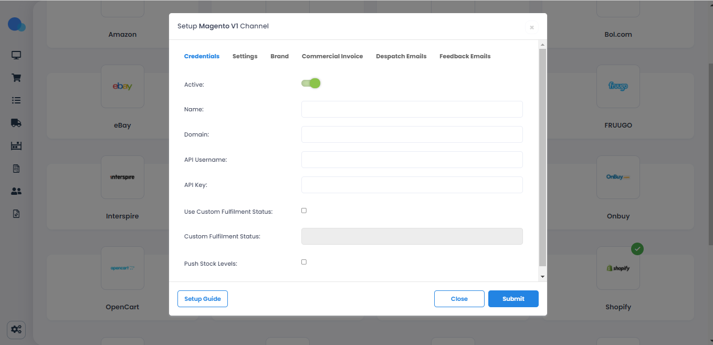Open the Setup Guide
This screenshot has height=345, width=713.
(x=203, y=299)
